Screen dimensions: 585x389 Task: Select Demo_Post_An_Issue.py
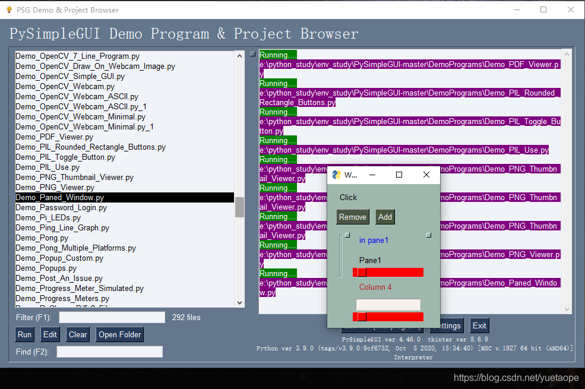125,278
